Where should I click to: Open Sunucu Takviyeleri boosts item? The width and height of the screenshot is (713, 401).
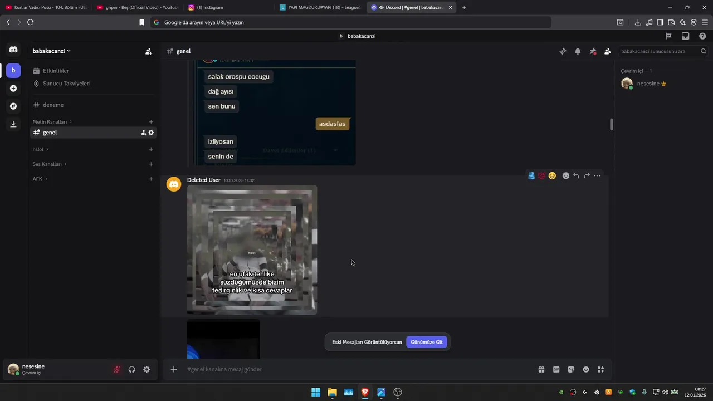click(94, 84)
